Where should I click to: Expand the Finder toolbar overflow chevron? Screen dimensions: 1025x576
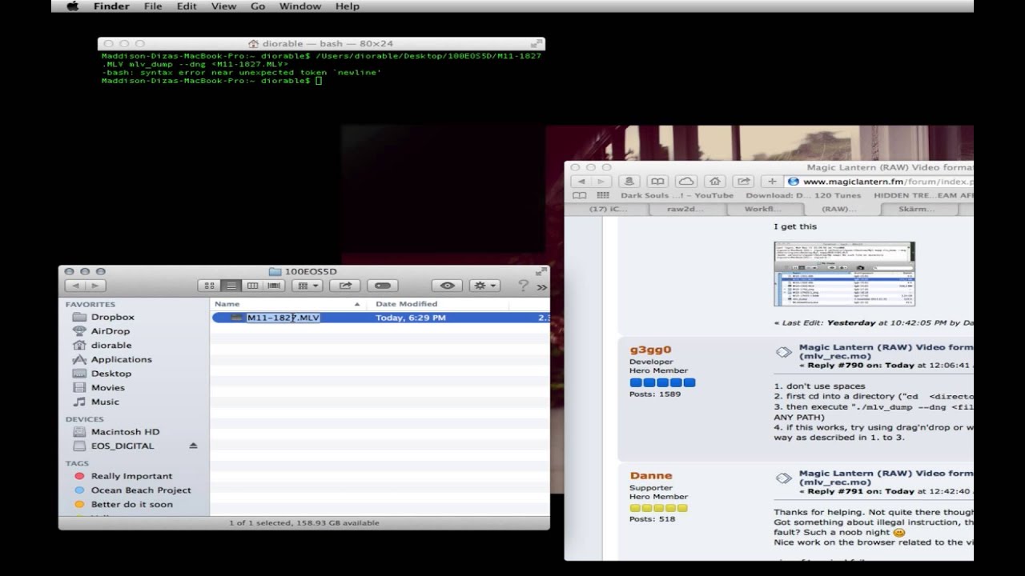click(x=542, y=286)
